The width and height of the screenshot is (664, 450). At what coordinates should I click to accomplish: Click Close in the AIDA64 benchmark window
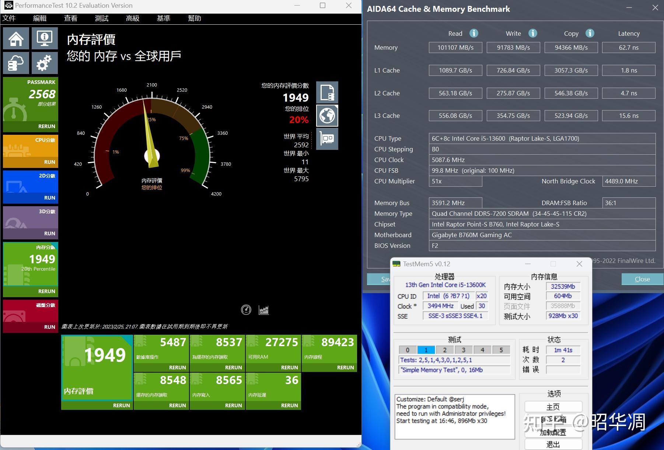pyautogui.click(x=642, y=279)
